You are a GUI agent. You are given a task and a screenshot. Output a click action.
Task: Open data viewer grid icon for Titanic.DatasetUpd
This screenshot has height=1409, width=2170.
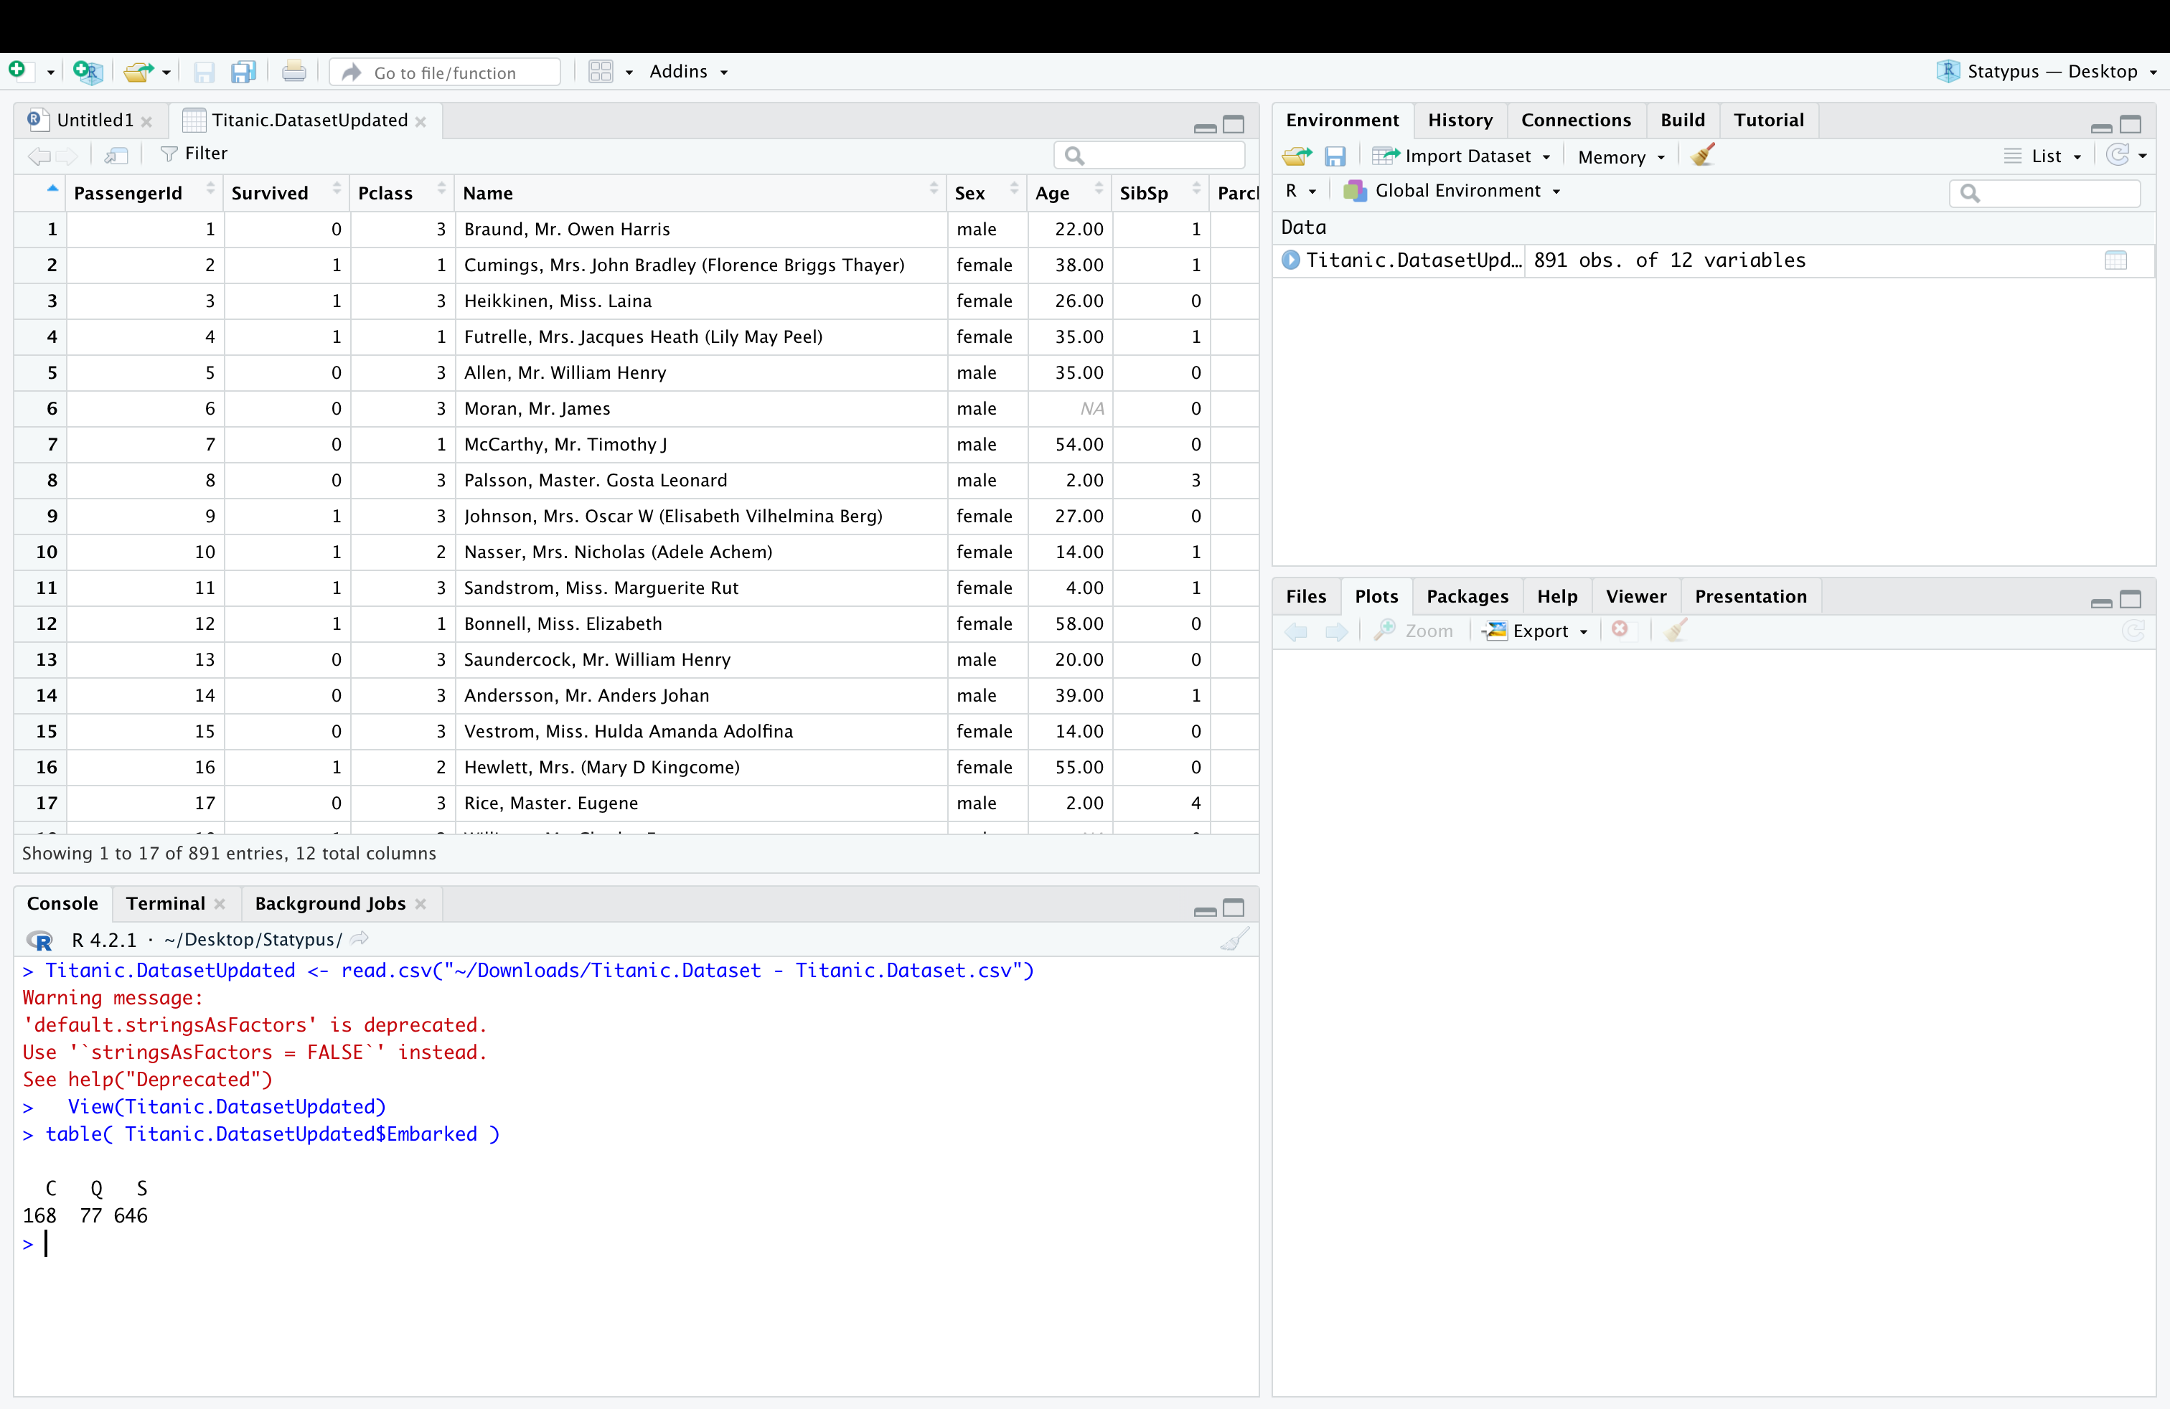(x=2116, y=260)
